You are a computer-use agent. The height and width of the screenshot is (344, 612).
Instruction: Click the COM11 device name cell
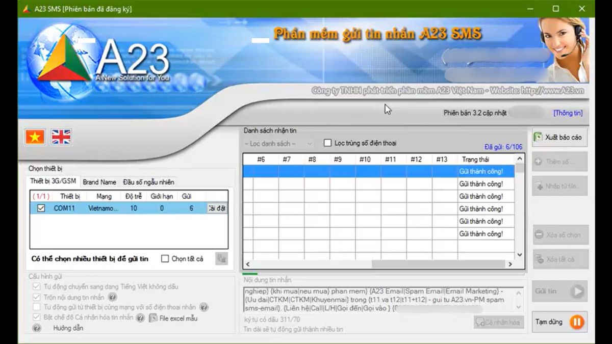point(65,208)
